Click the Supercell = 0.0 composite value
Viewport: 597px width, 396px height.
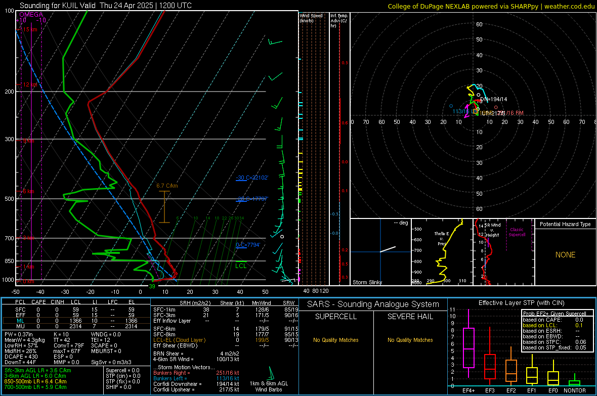(122, 370)
